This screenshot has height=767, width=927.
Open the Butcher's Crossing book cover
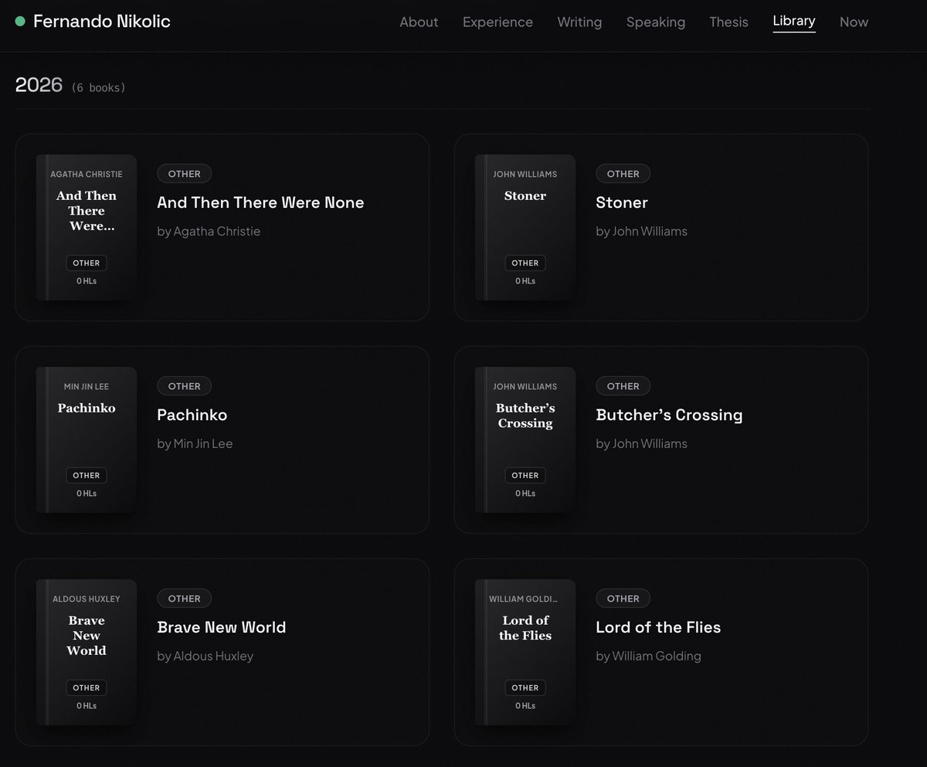(525, 439)
